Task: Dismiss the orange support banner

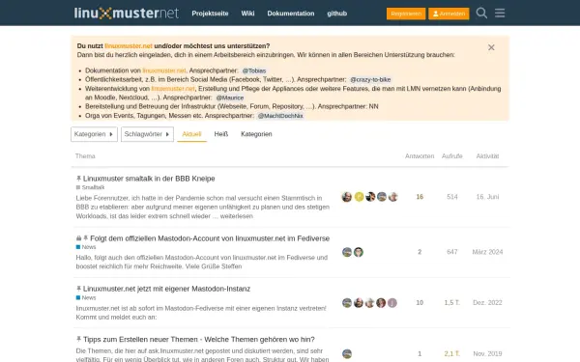Action: [x=491, y=47]
